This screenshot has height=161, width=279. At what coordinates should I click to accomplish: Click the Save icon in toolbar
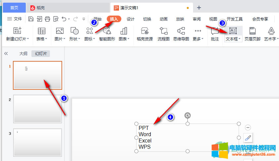tap(31, 19)
